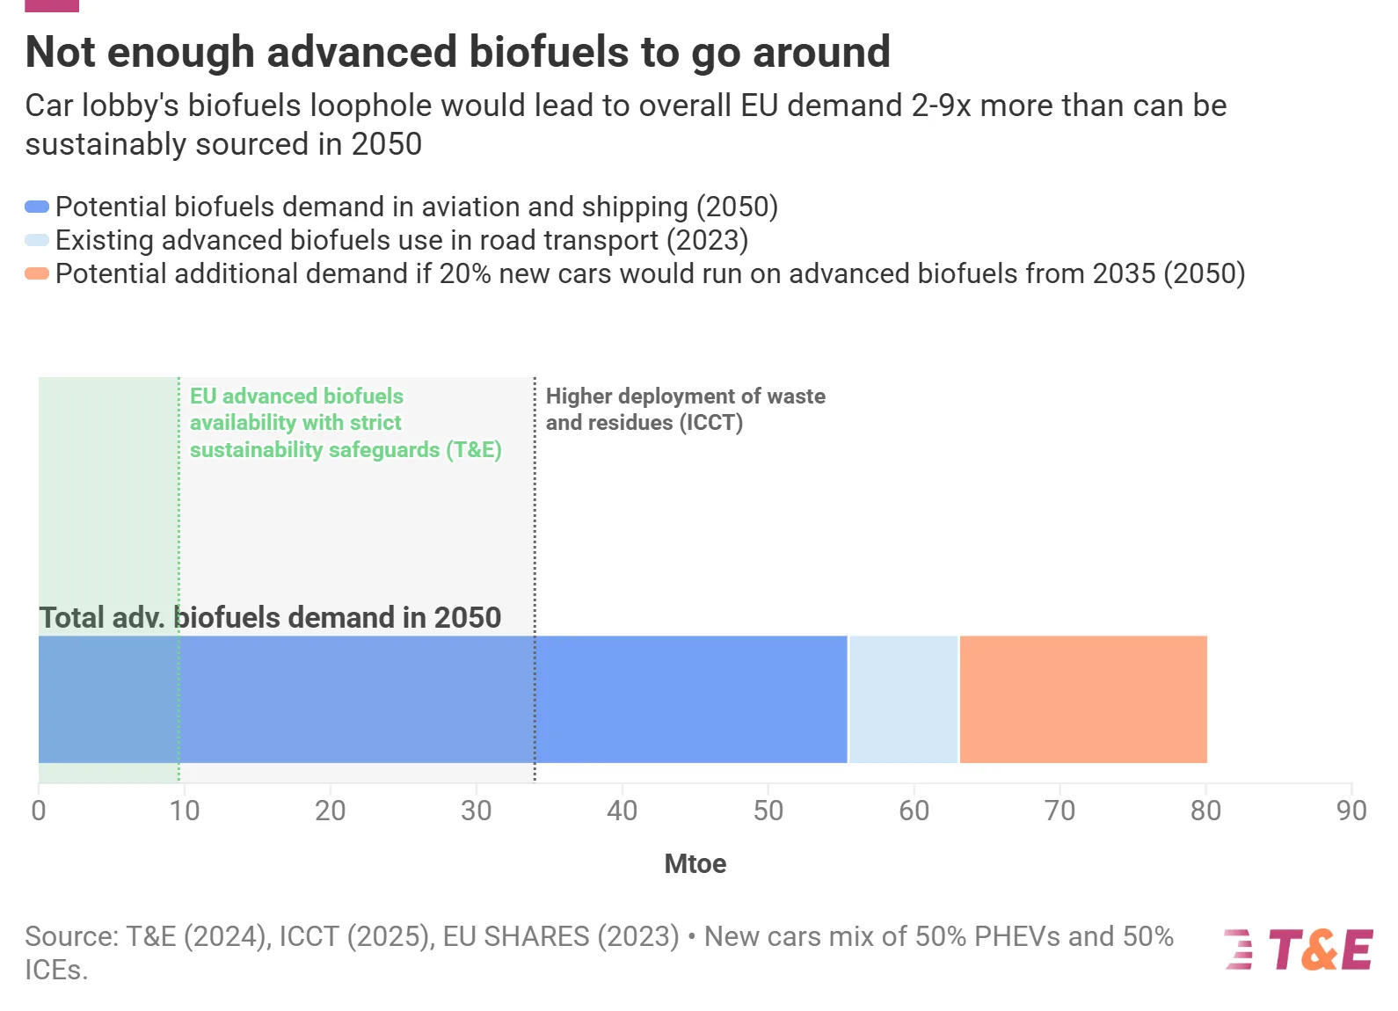Click the "Potential additional demand" legend label
The width and height of the screenshot is (1398, 1011).
pos(650,274)
